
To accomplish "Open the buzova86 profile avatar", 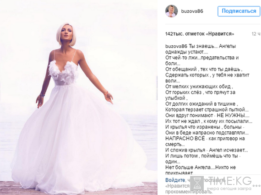I will pyautogui.click(x=171, y=11).
